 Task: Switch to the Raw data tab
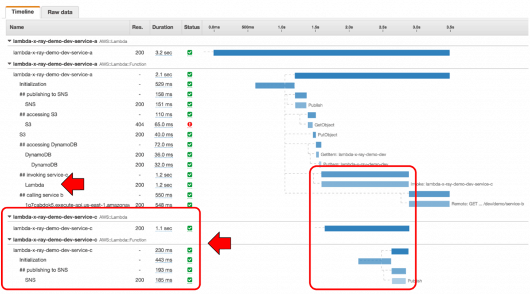coord(60,12)
